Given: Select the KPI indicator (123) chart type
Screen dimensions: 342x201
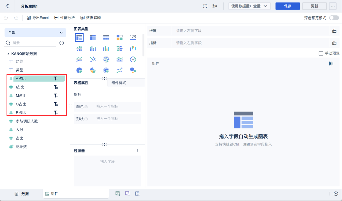Looking at the screenshot, I should [x=133, y=37].
